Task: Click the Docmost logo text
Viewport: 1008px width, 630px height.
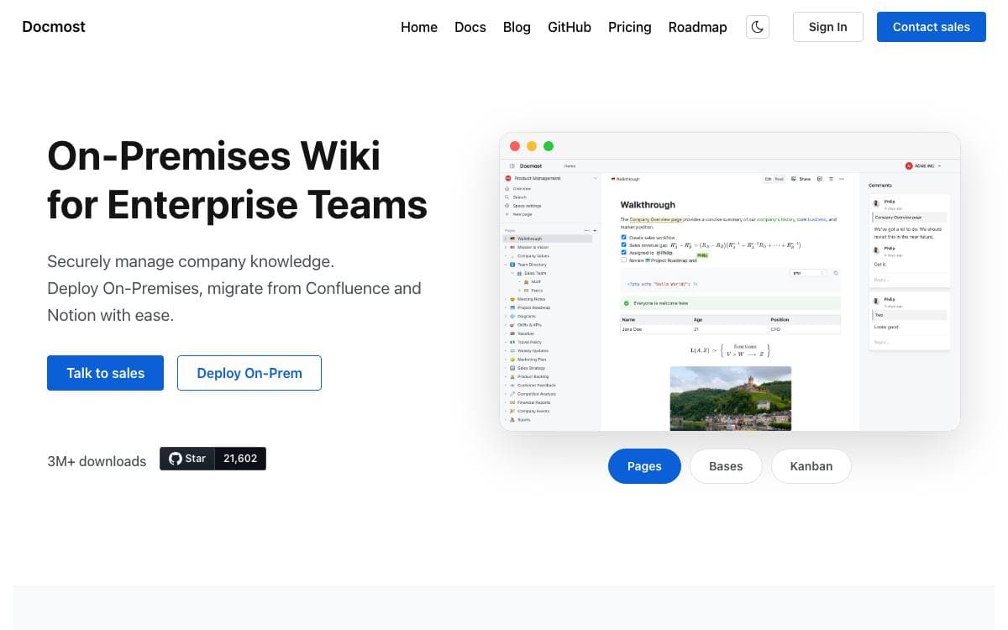Action: pyautogui.click(x=54, y=27)
